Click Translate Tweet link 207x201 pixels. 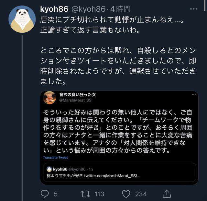point(55,158)
